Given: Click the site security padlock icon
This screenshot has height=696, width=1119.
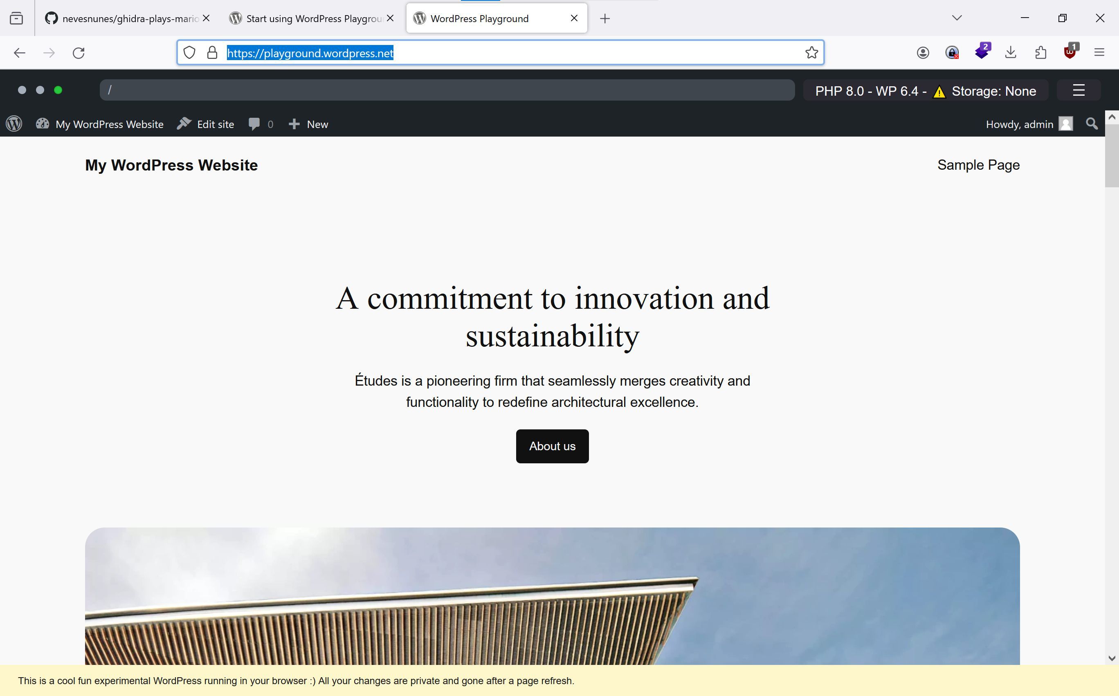Looking at the screenshot, I should (212, 52).
